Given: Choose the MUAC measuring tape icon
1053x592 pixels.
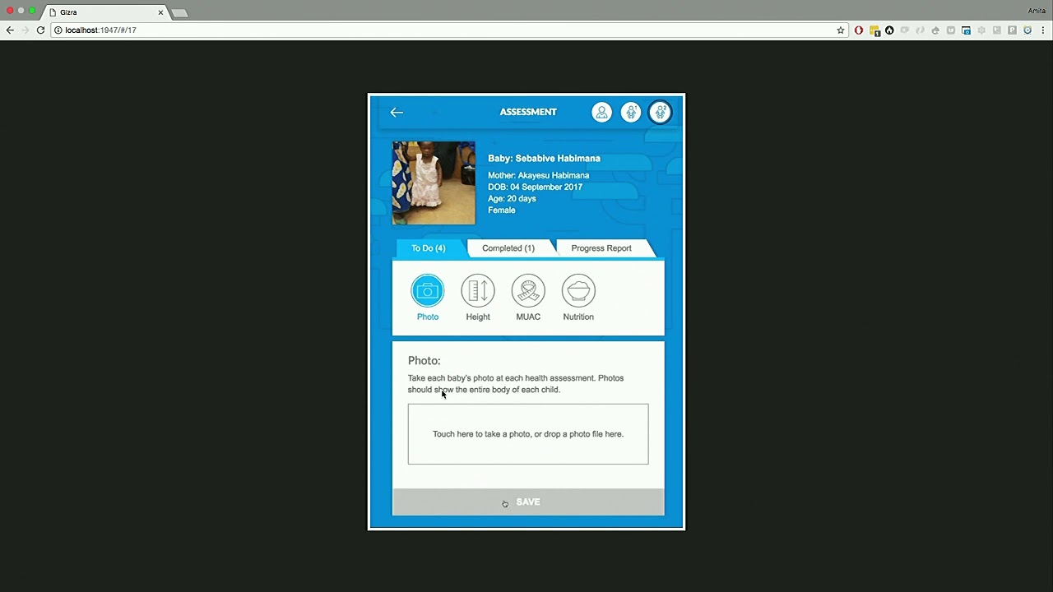Looking at the screenshot, I should click(x=528, y=291).
